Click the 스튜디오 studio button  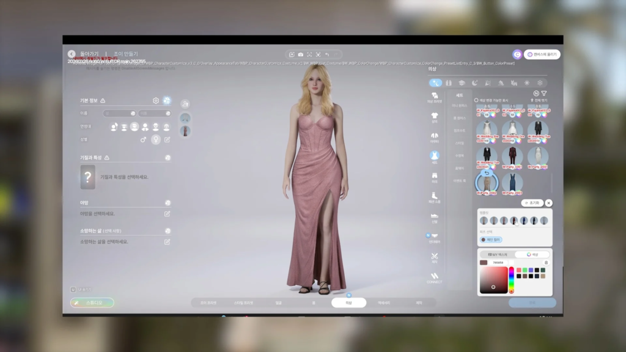pos(92,302)
